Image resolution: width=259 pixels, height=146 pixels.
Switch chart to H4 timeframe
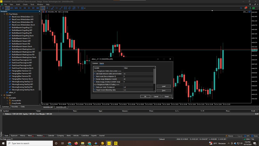[25, 8]
